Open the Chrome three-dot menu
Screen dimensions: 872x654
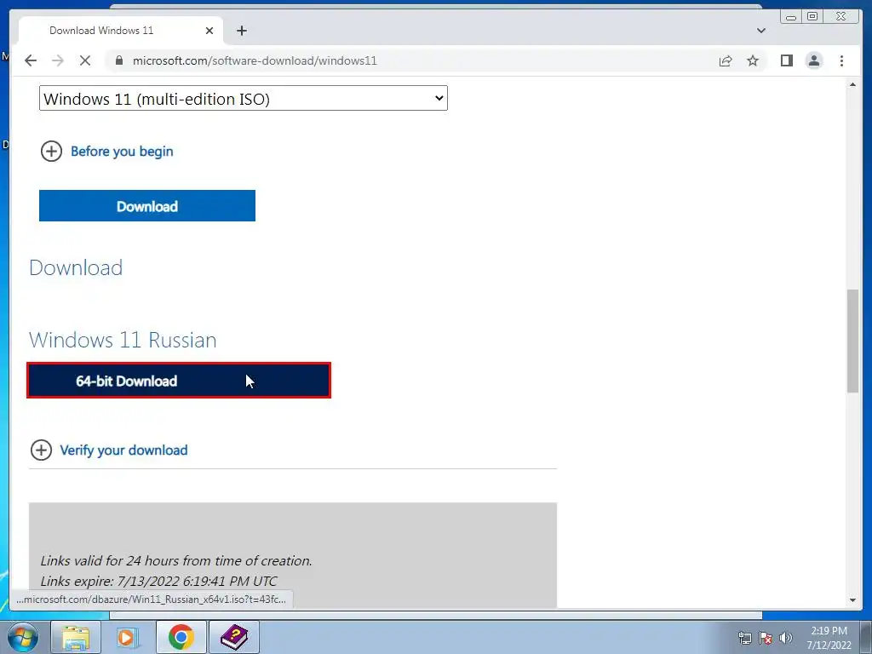coord(841,60)
